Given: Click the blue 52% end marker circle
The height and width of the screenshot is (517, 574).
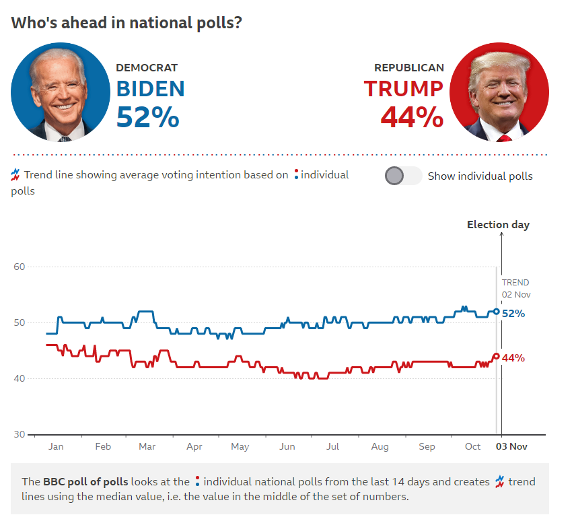Looking at the screenshot, I should [x=497, y=312].
